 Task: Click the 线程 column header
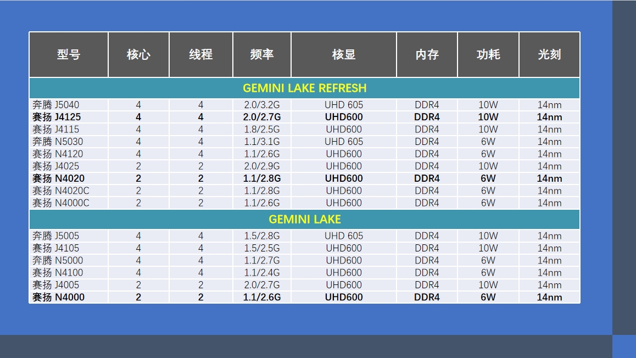coord(201,54)
